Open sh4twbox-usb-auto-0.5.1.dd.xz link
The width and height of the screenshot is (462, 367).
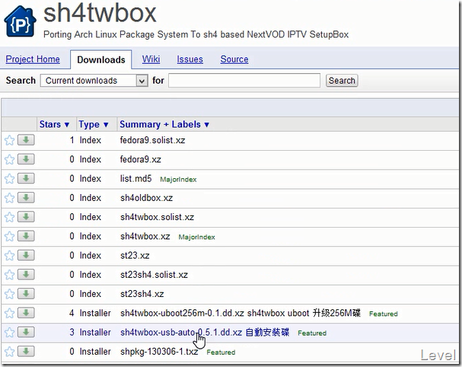click(x=181, y=333)
